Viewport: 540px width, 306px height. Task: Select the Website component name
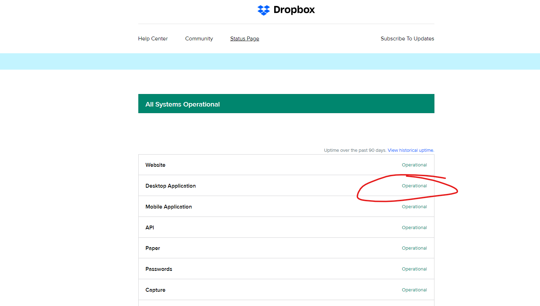(155, 165)
